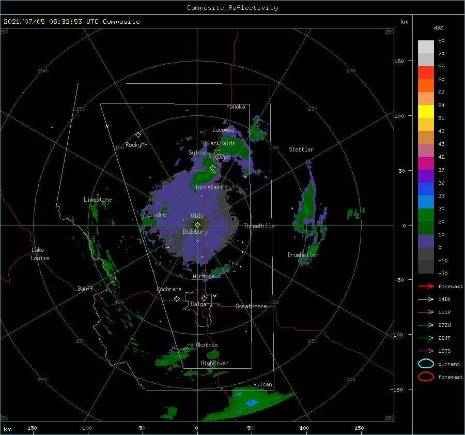The width and height of the screenshot is (465, 435).
Task: Select the Banff town label
Action: [85, 288]
